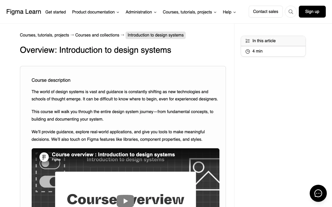
Task: Expand Product documentation dropdown
Action: coord(96,12)
